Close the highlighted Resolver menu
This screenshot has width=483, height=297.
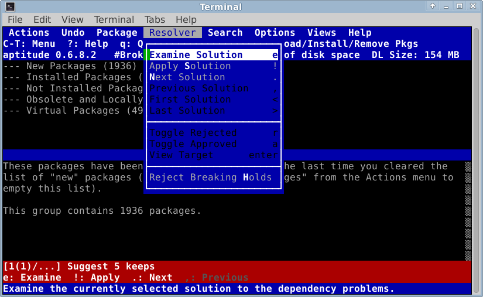pos(173,33)
